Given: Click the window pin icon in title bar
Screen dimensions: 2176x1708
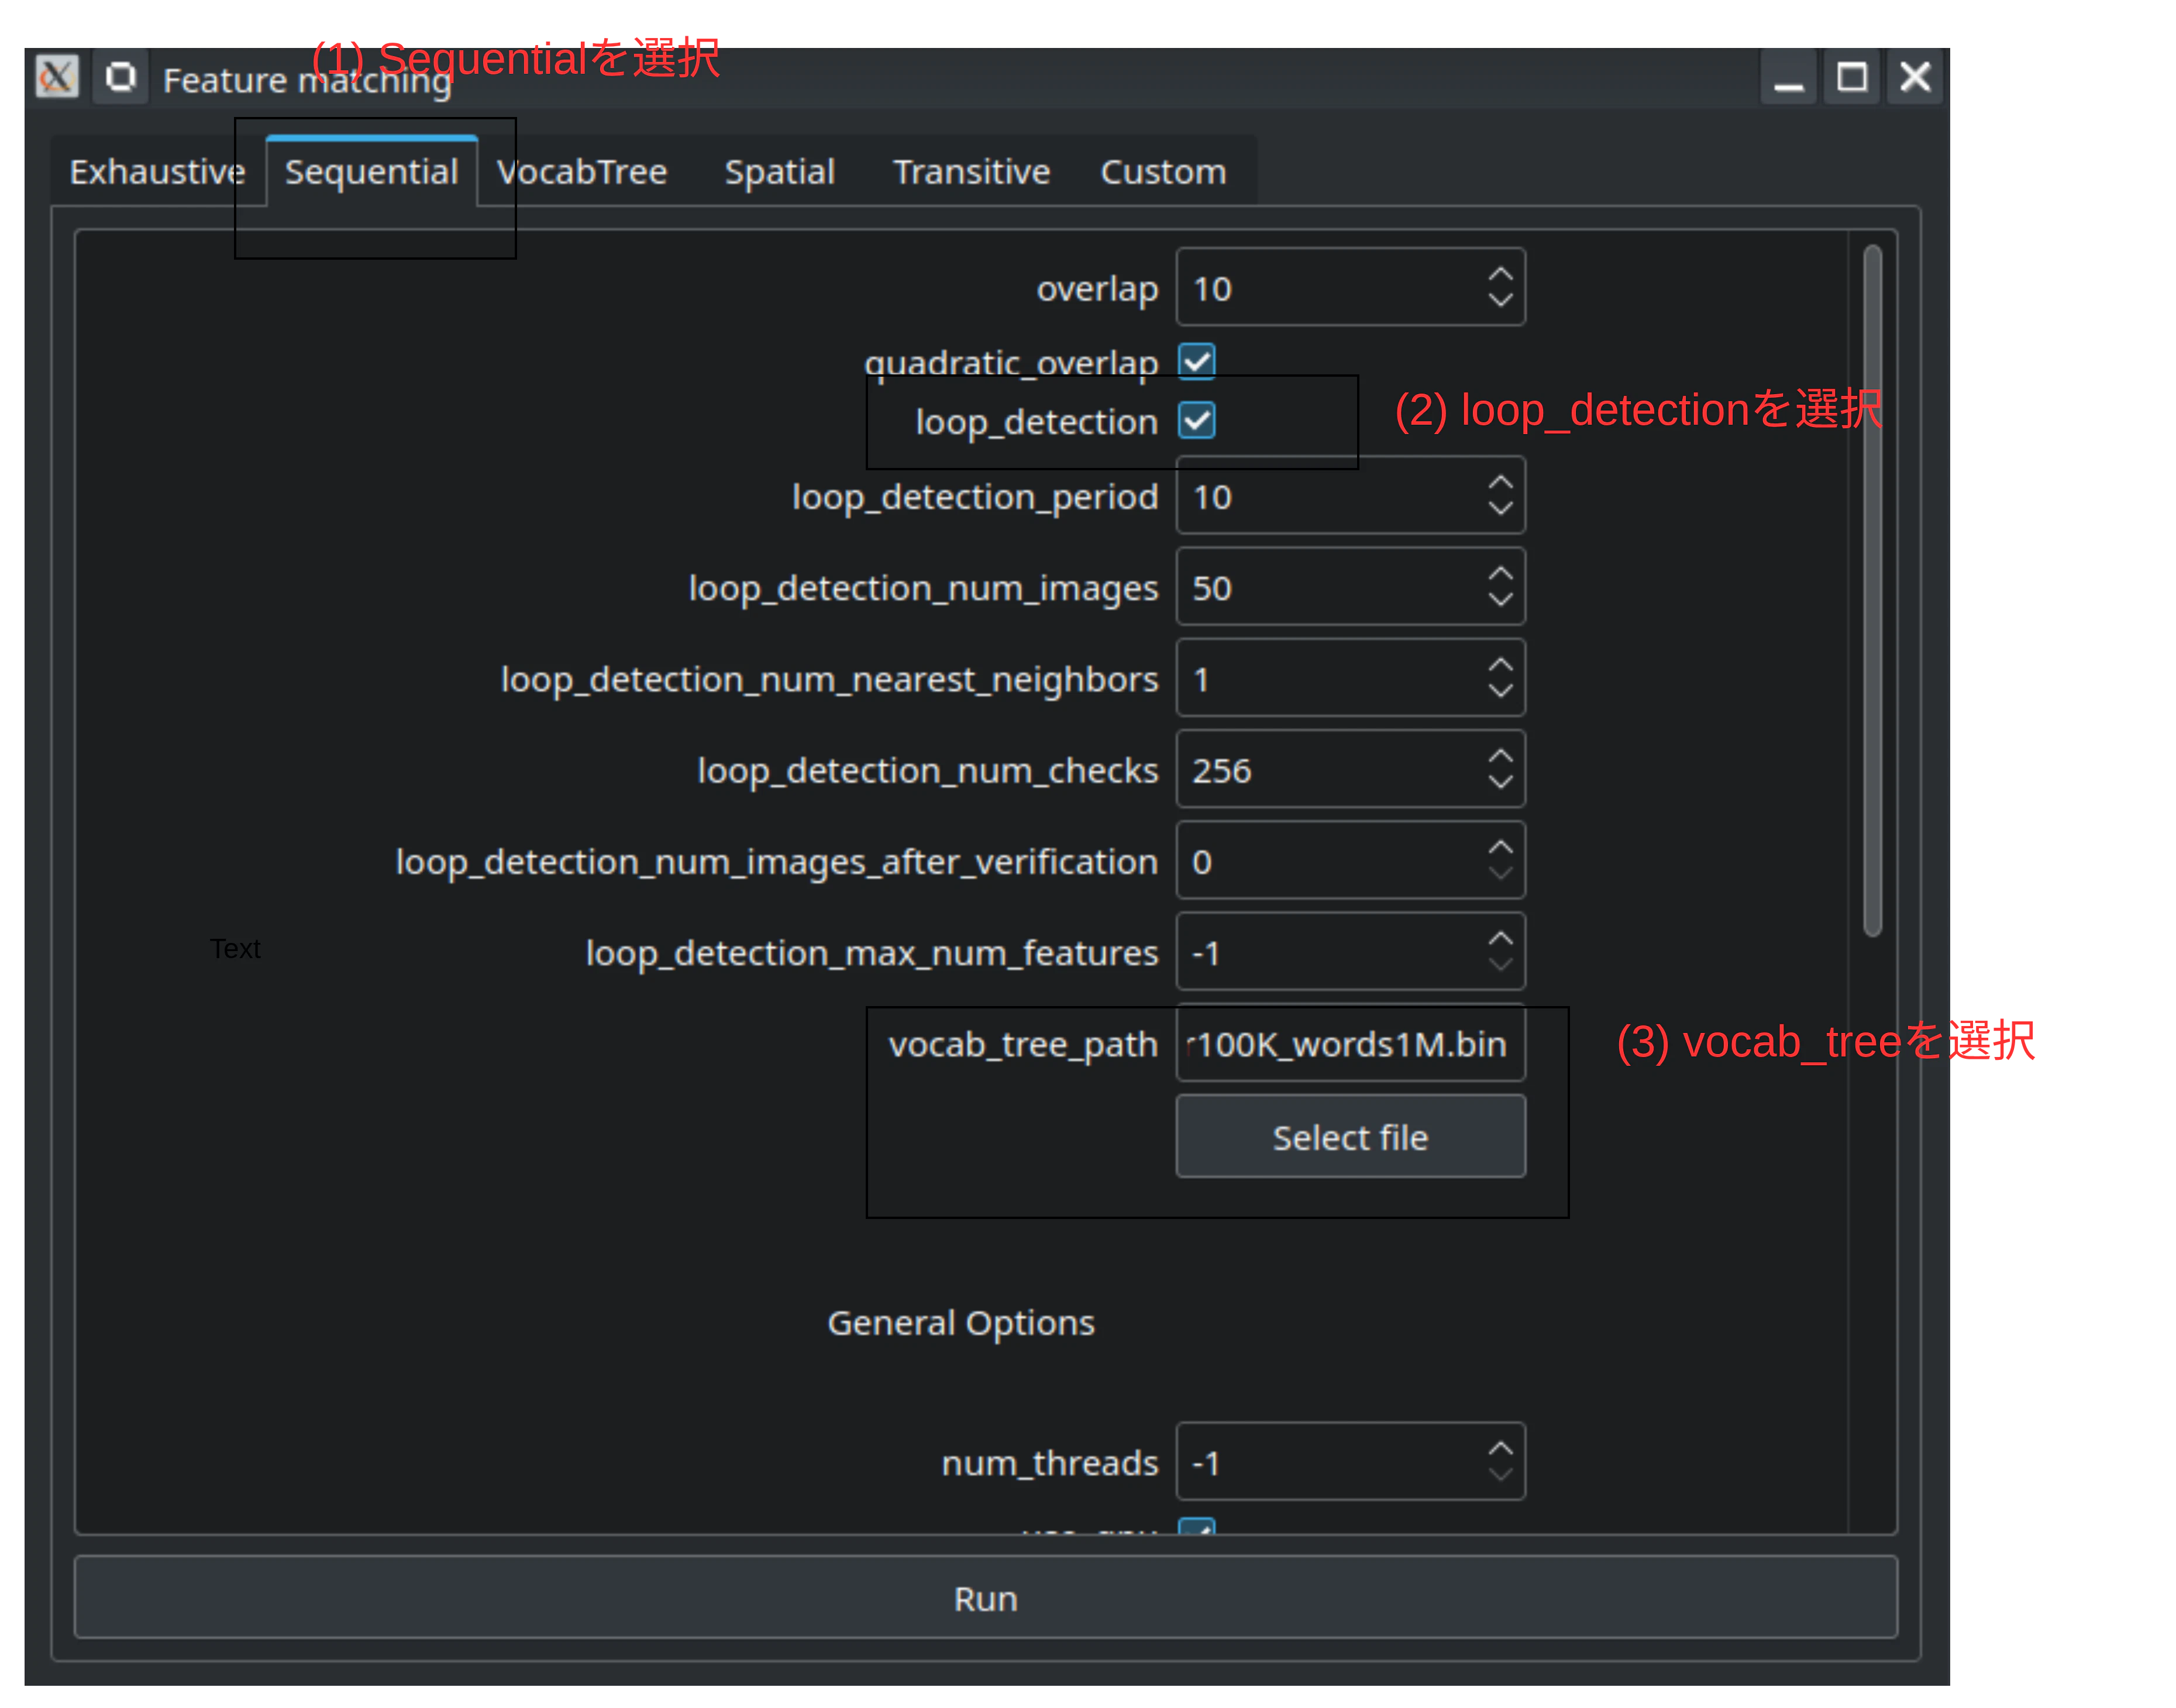Looking at the screenshot, I should (121, 76).
